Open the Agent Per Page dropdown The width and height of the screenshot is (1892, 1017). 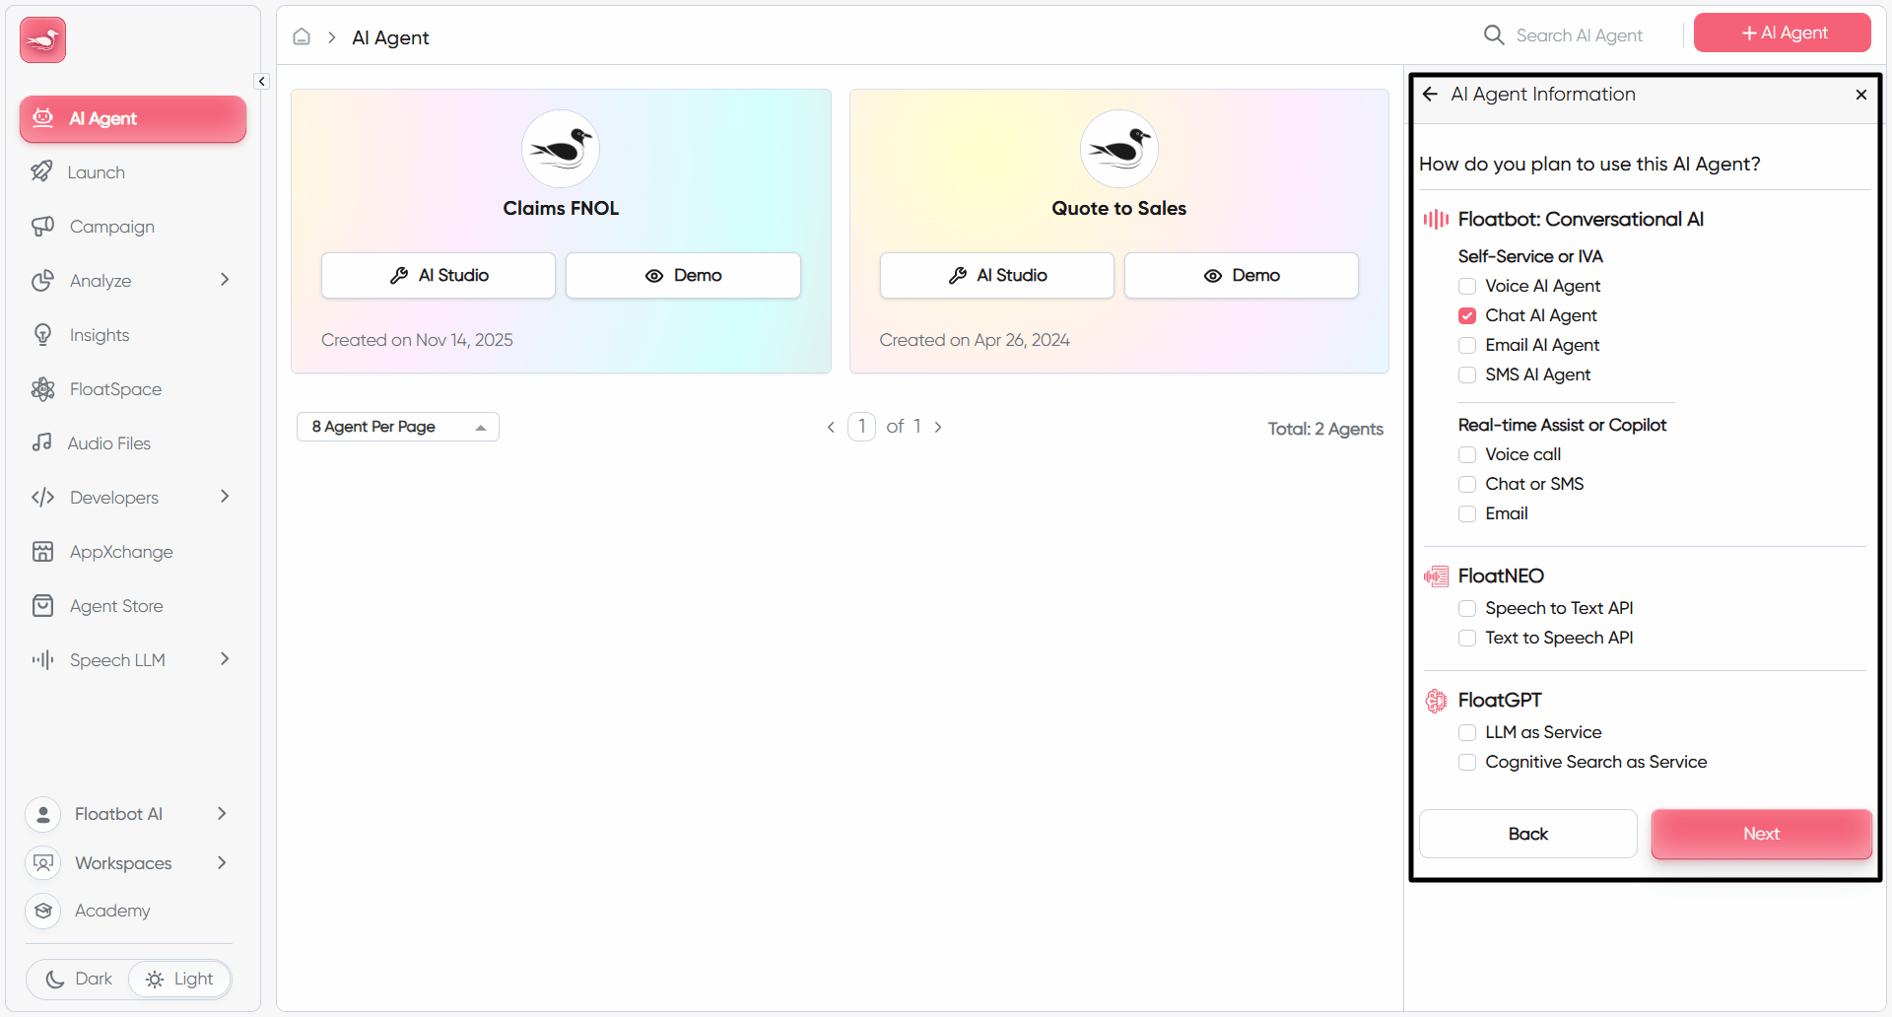[397, 426]
